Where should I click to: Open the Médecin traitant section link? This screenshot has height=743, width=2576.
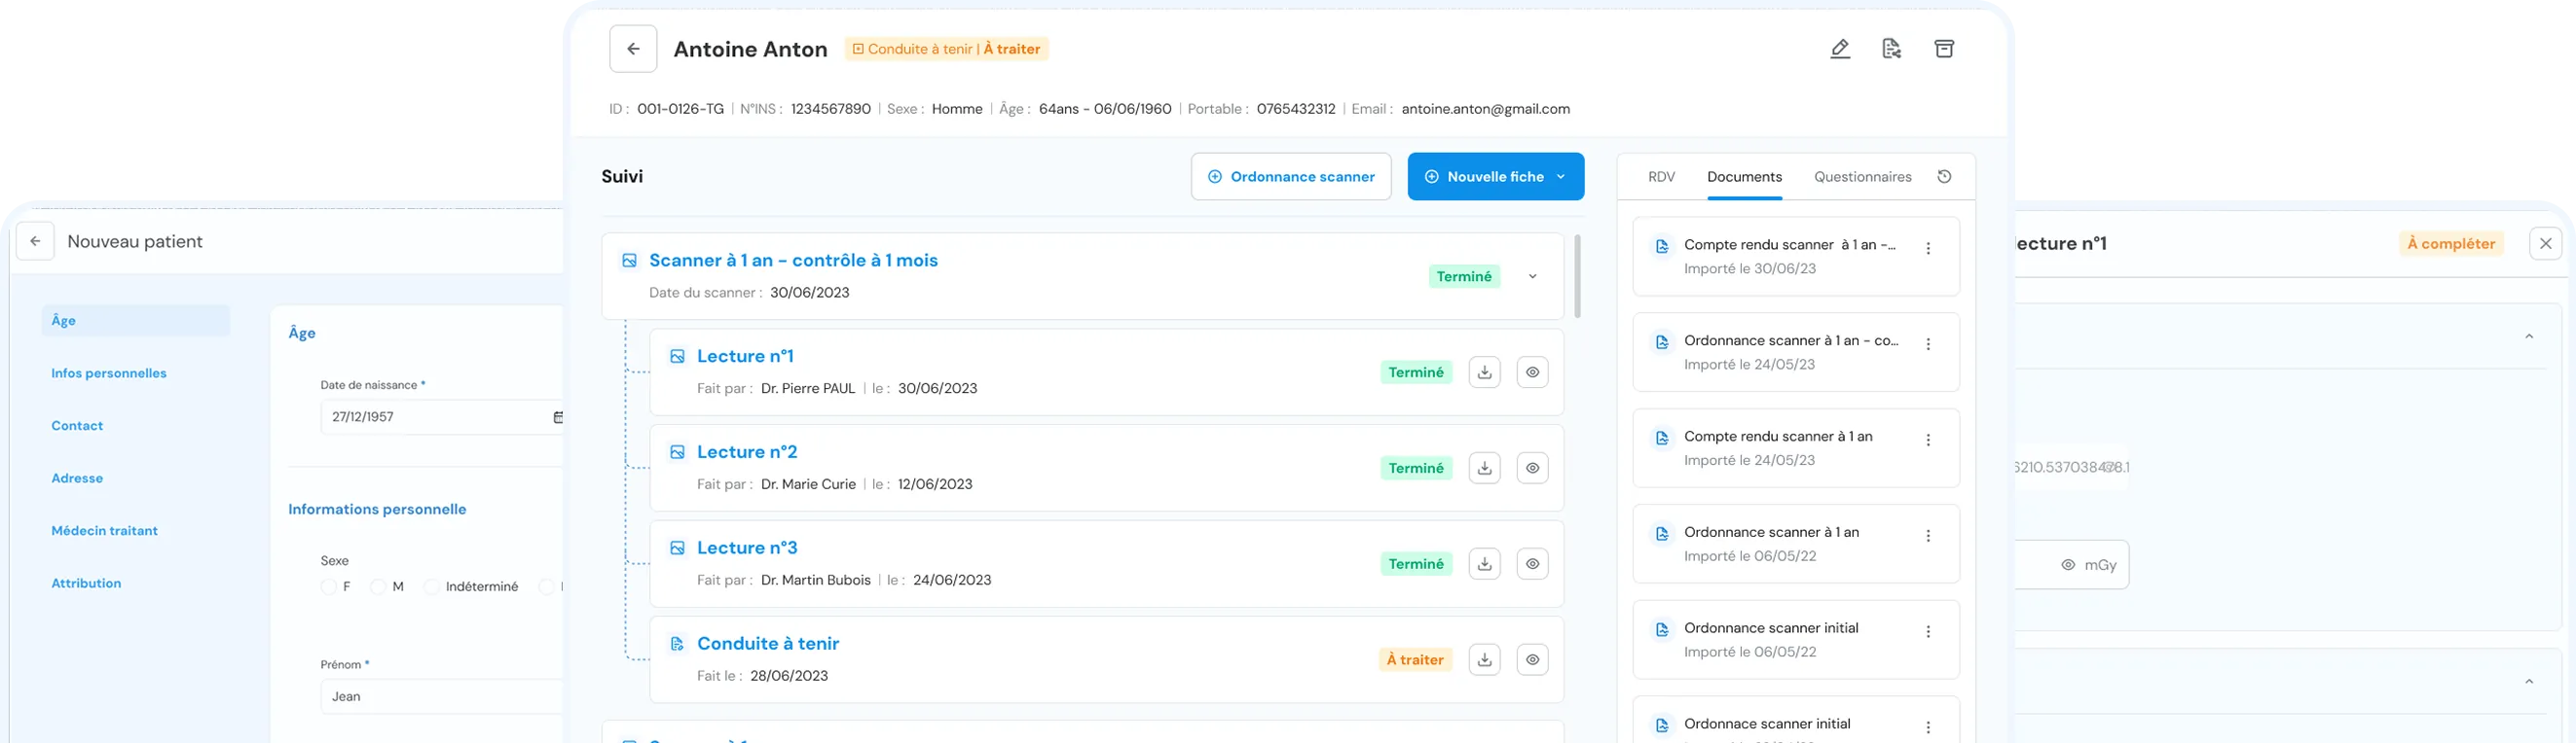pos(105,531)
